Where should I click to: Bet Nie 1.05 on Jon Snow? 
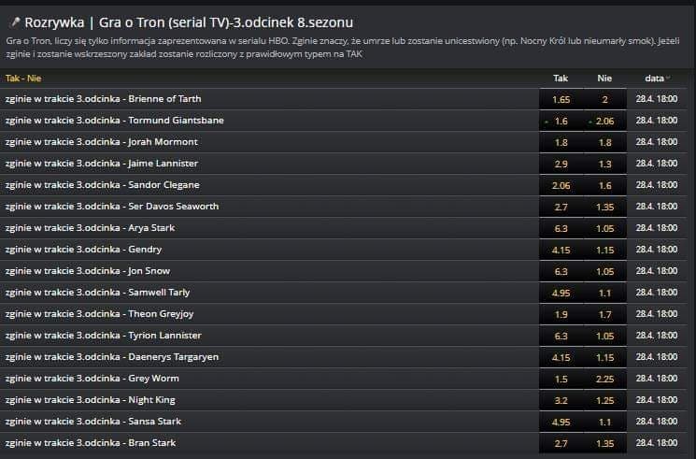(x=604, y=271)
